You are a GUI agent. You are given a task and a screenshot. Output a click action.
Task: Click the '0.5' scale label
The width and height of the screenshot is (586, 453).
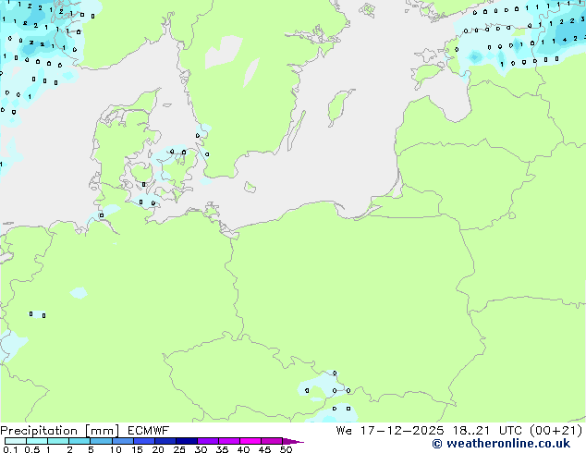[x=32, y=449]
